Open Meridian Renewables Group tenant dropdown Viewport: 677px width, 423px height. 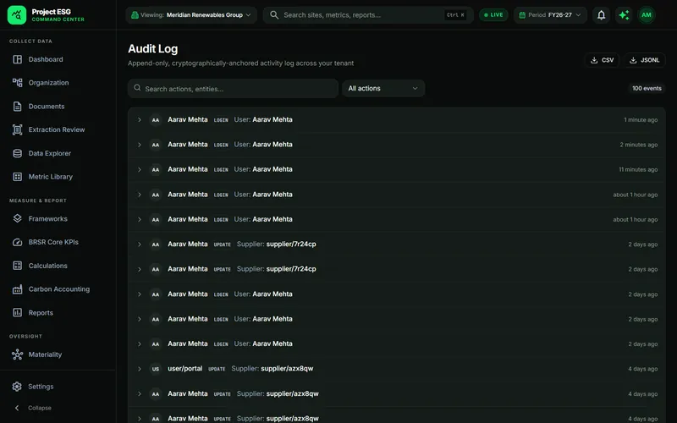point(191,15)
